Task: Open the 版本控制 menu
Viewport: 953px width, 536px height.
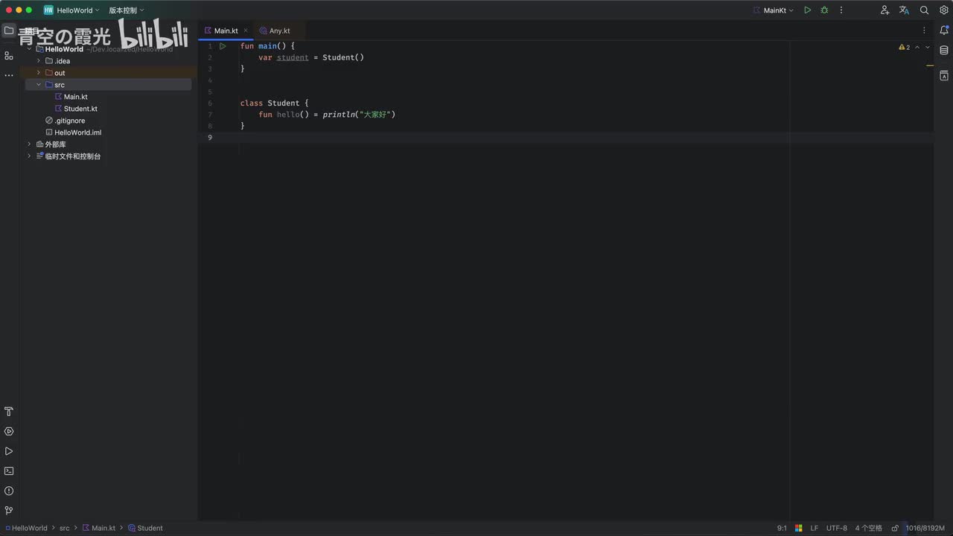Action: click(x=127, y=10)
